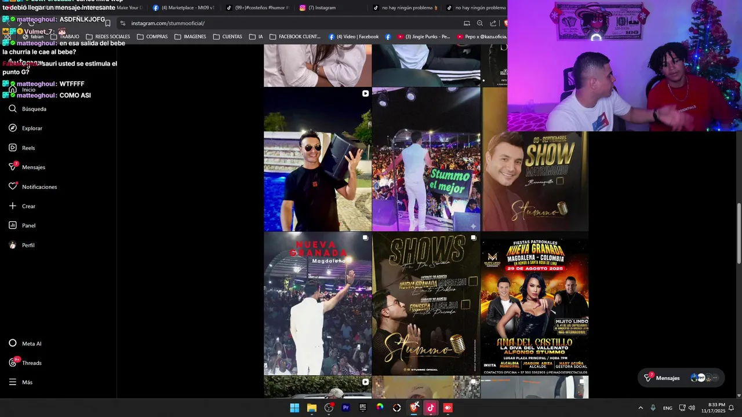Screen dimensions: 742x417
Task: Open Pepo x @kazuoficial bookmark
Action: pyautogui.click(x=482, y=36)
